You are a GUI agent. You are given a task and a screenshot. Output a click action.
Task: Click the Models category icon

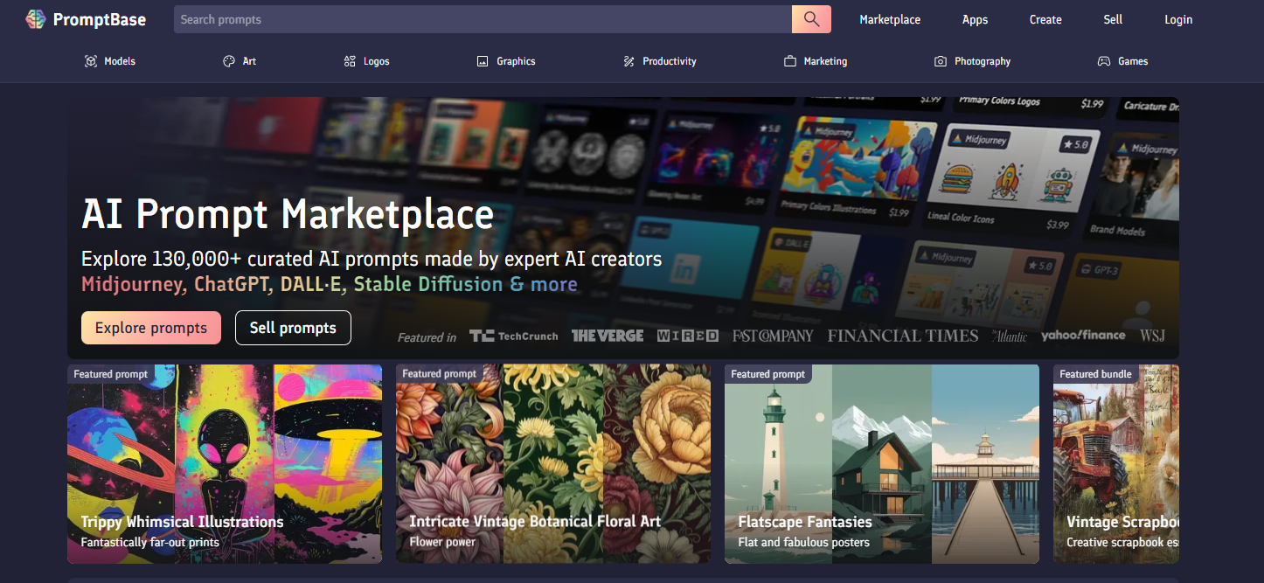(91, 61)
